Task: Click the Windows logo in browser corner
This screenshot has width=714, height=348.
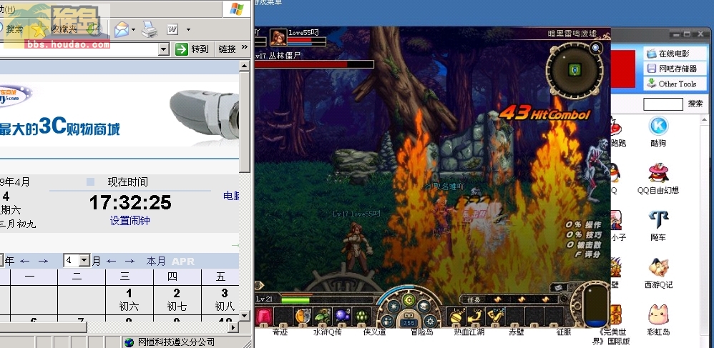Action: 237,9
